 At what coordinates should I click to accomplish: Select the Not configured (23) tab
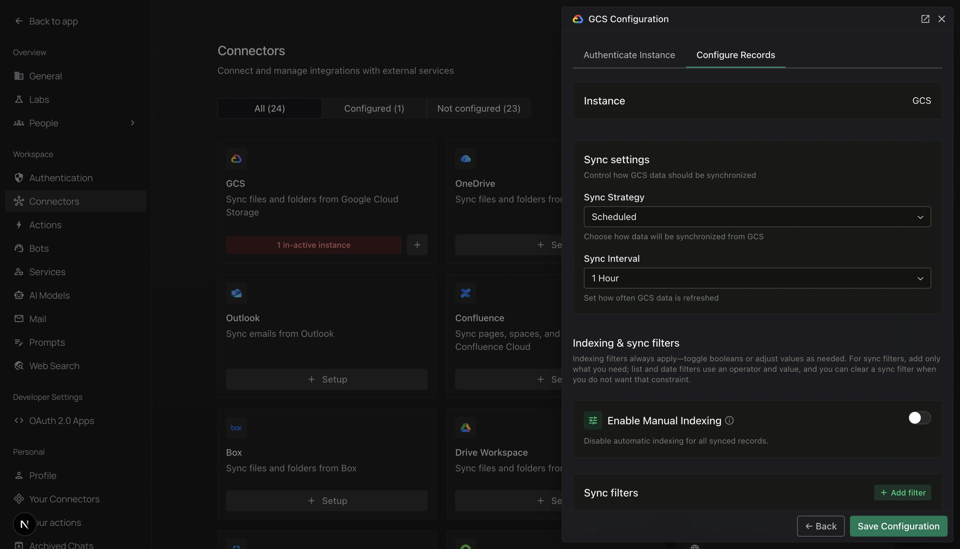pyautogui.click(x=479, y=109)
